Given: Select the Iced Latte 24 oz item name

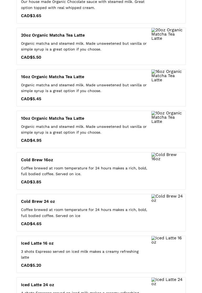Looking at the screenshot, I should (38, 285).
